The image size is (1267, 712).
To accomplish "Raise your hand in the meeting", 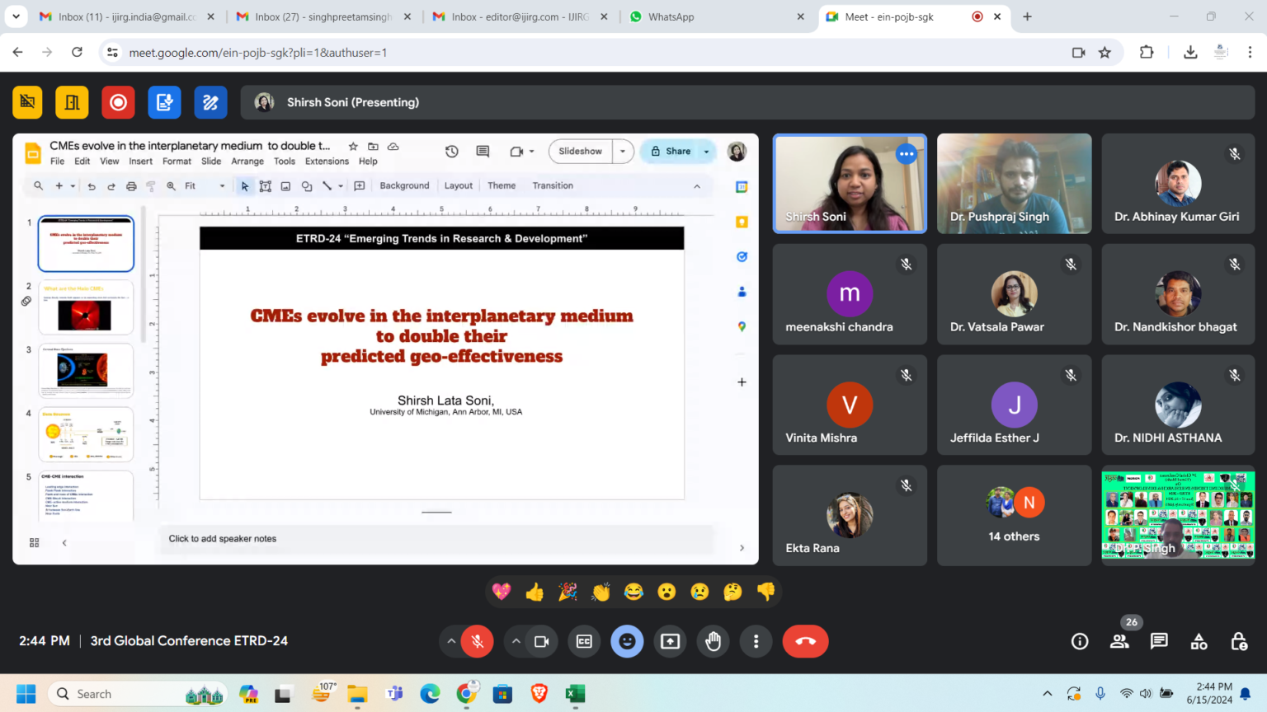I will [x=713, y=641].
